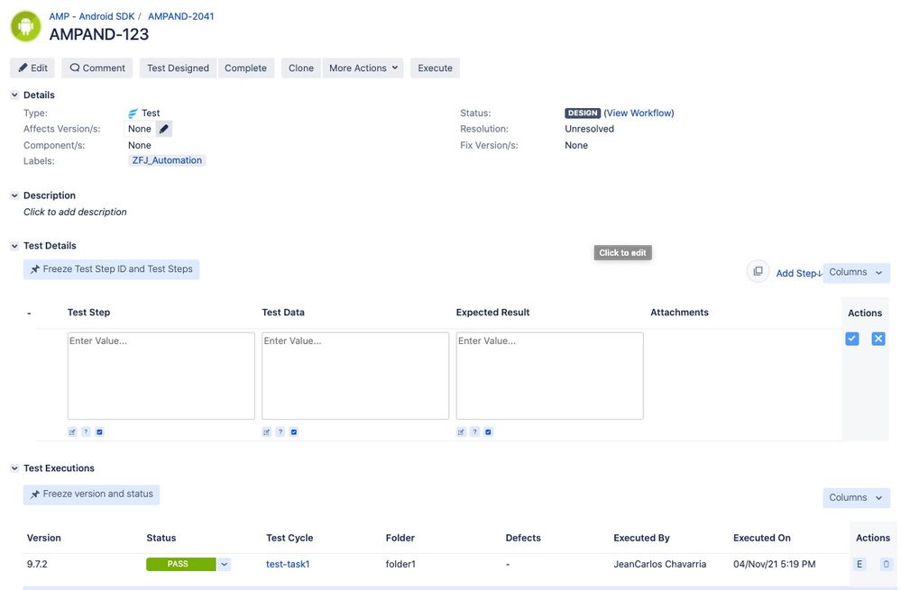
Task: Collapse the Test Details section
Action: pos(14,246)
